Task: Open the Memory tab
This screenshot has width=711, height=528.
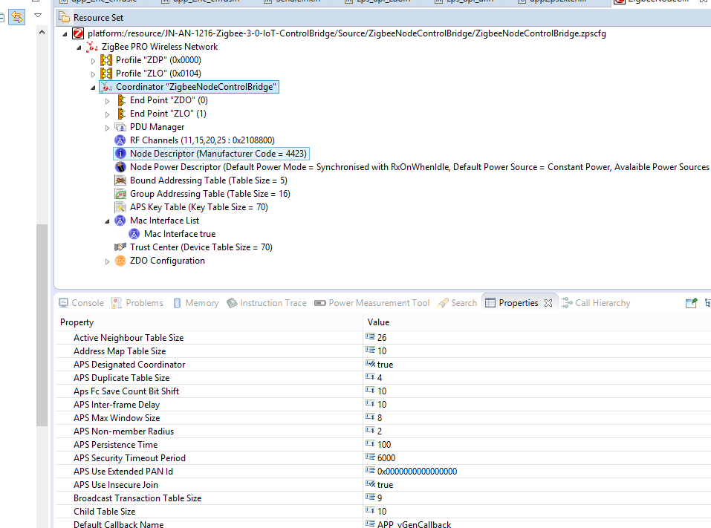Action: [x=196, y=303]
